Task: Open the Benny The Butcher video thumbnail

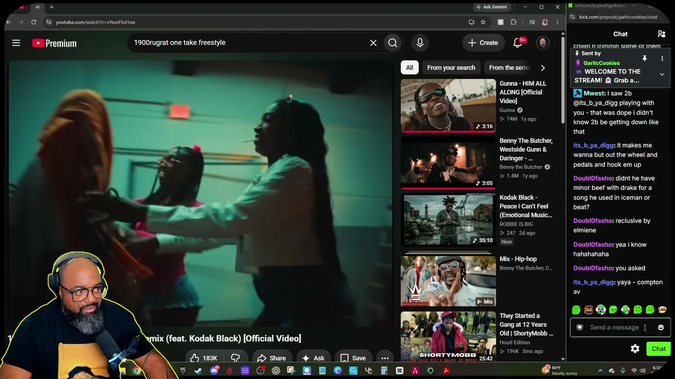Action: point(448,163)
